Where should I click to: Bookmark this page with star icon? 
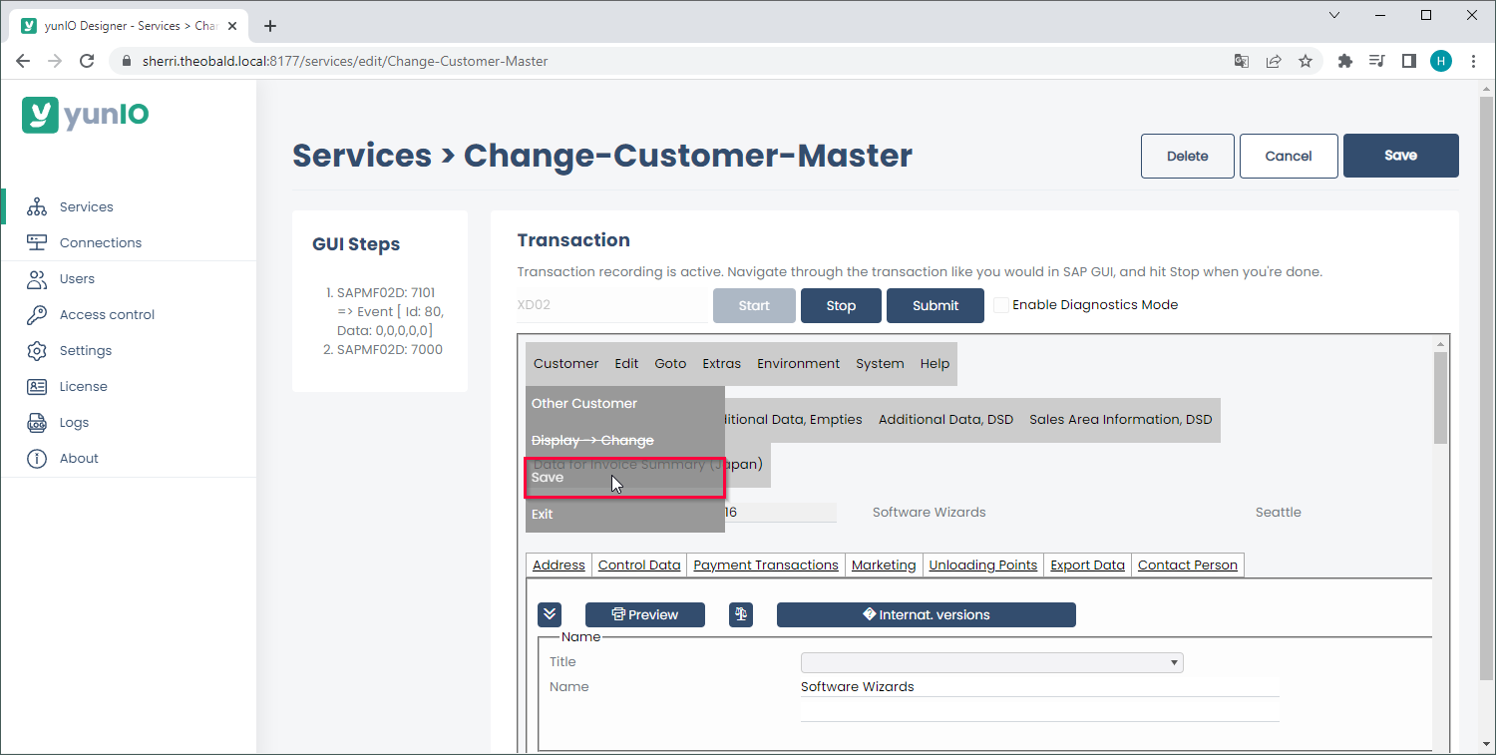click(1306, 61)
